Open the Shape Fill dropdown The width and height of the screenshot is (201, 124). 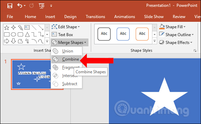pyautogui.click(x=172, y=27)
